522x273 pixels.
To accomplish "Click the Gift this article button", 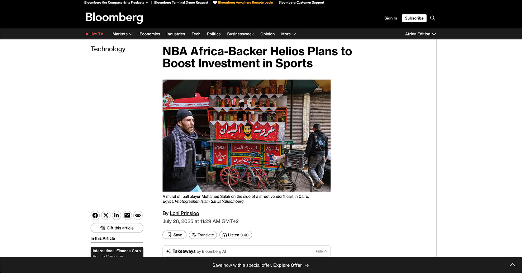I will (117, 228).
